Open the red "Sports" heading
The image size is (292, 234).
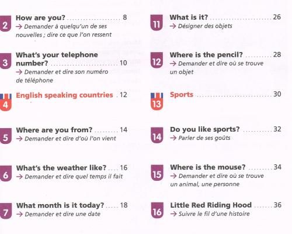coord(182,95)
